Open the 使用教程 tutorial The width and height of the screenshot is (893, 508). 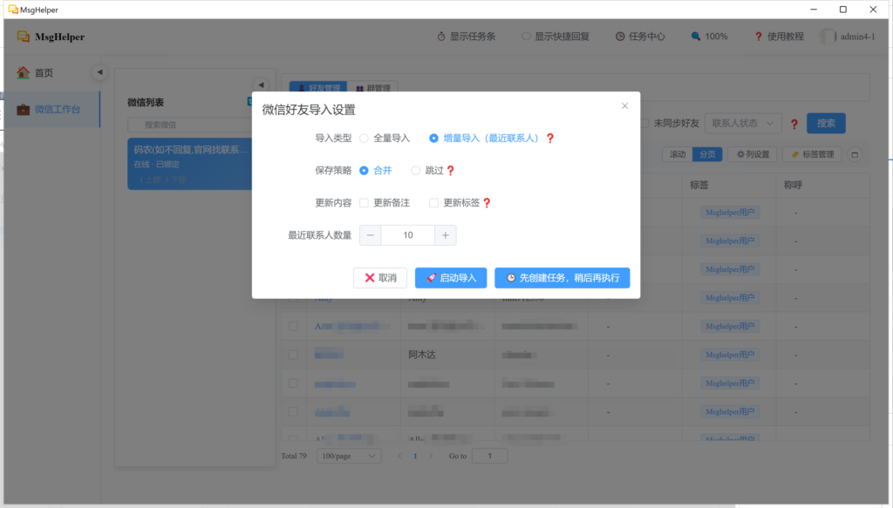tap(779, 37)
